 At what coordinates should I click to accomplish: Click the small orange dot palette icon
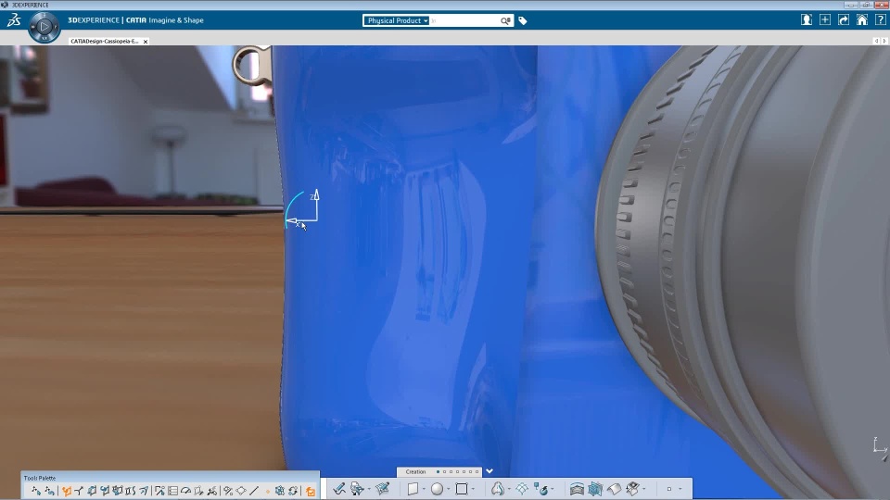coord(267,491)
